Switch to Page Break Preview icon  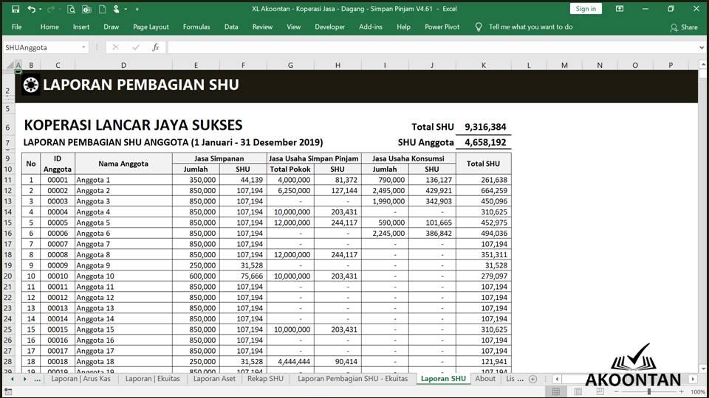[600, 391]
